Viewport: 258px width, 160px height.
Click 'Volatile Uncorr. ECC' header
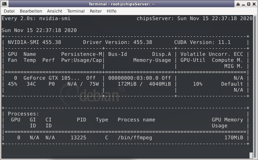[212, 54]
